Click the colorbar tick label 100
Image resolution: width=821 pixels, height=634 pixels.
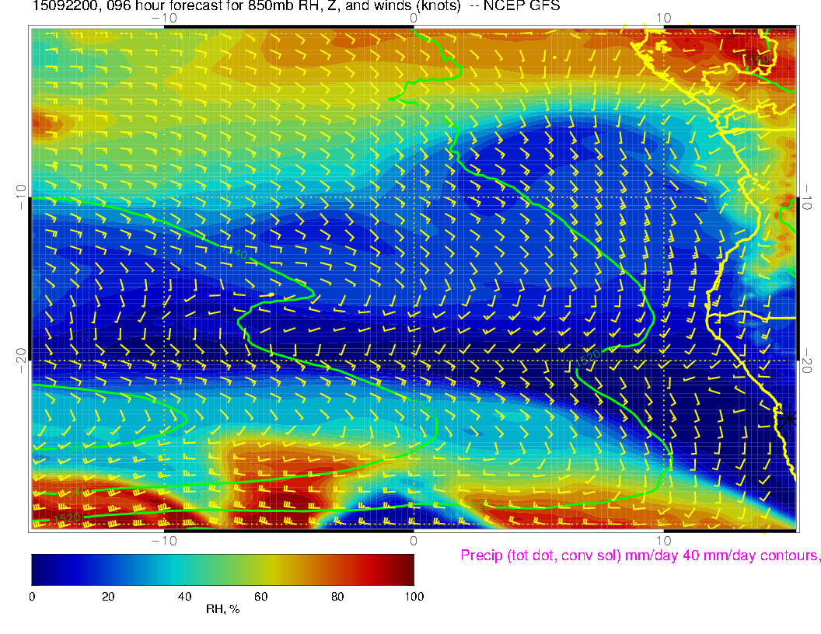[x=413, y=597]
